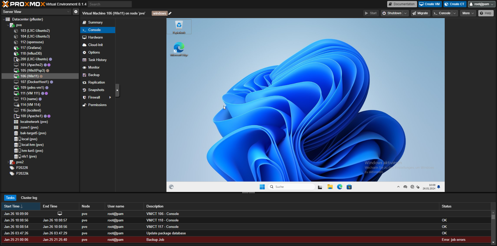Expand the Firewall submenu arrow
This screenshot has width=497, height=246.
(x=110, y=97)
